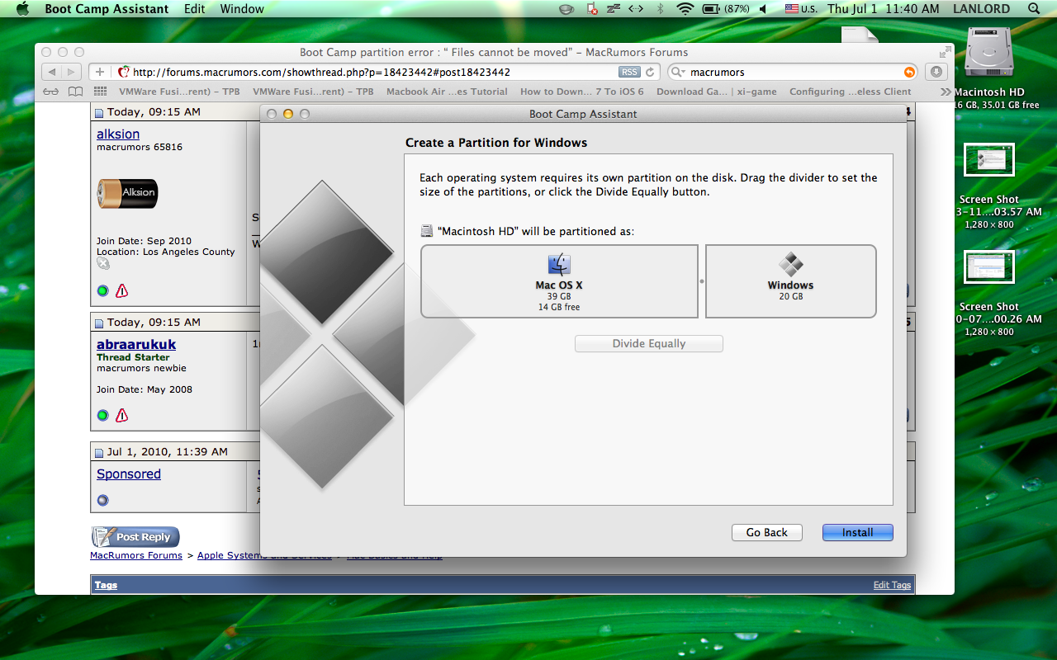This screenshot has width=1057, height=660.
Task: Expand the bookmarks bar overflow chevrons
Action: click(946, 92)
